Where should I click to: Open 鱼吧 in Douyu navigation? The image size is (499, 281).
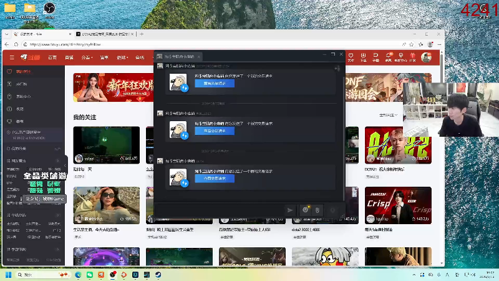140,57
